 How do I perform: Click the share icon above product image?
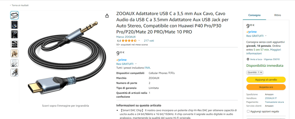click(x=107, y=16)
